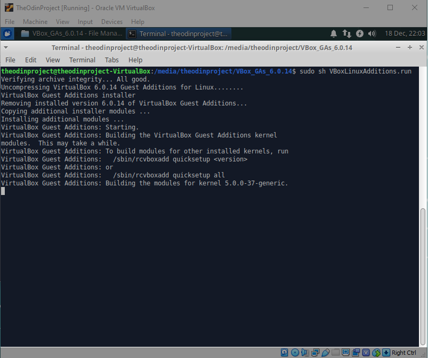428x358 pixels.
Task: Click the optical drive status icon
Action: [294, 353]
